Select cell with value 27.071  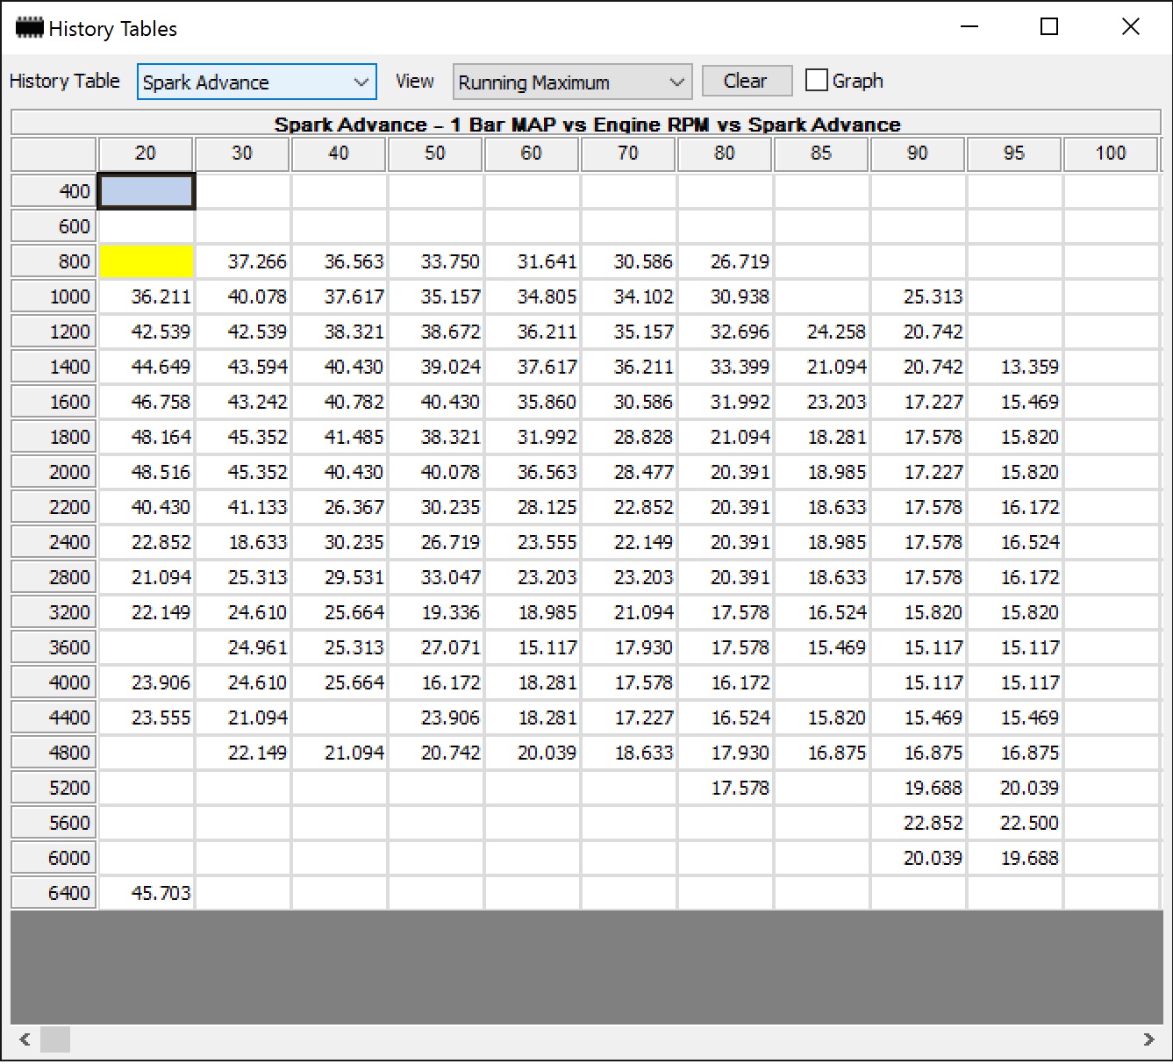[x=436, y=647]
